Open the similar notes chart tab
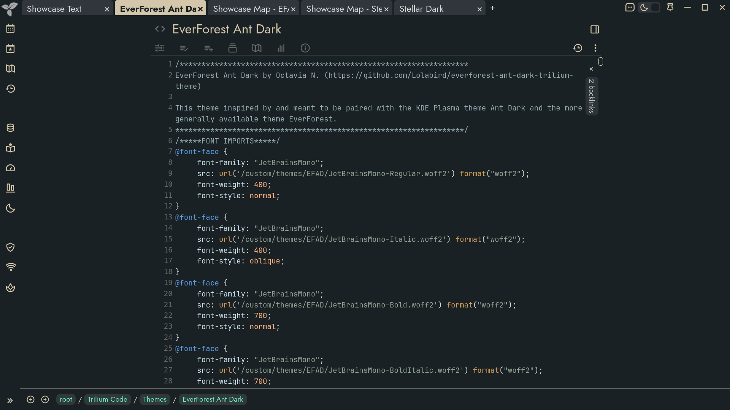This screenshot has height=410, width=730. point(281,48)
